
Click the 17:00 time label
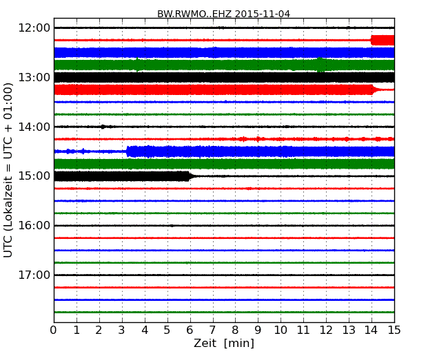point(34,275)
